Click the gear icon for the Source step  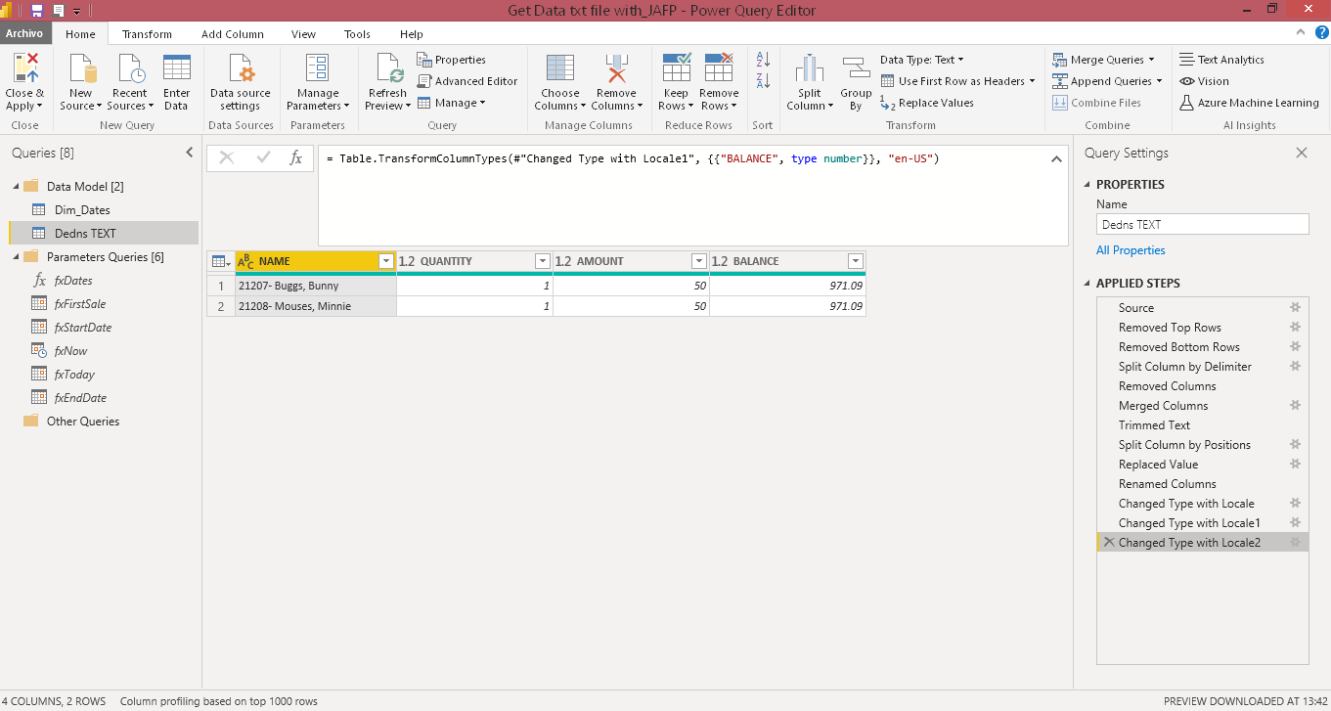1295,308
